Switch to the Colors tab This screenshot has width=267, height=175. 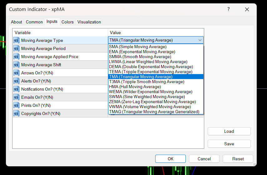67,22
